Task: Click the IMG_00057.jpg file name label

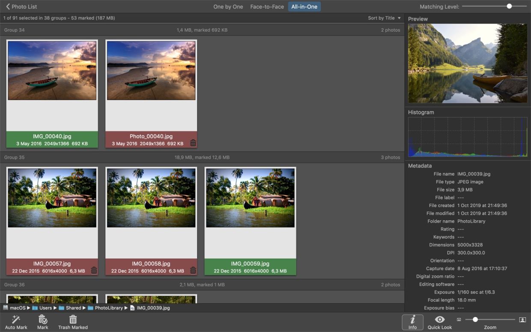Action: coord(52,263)
